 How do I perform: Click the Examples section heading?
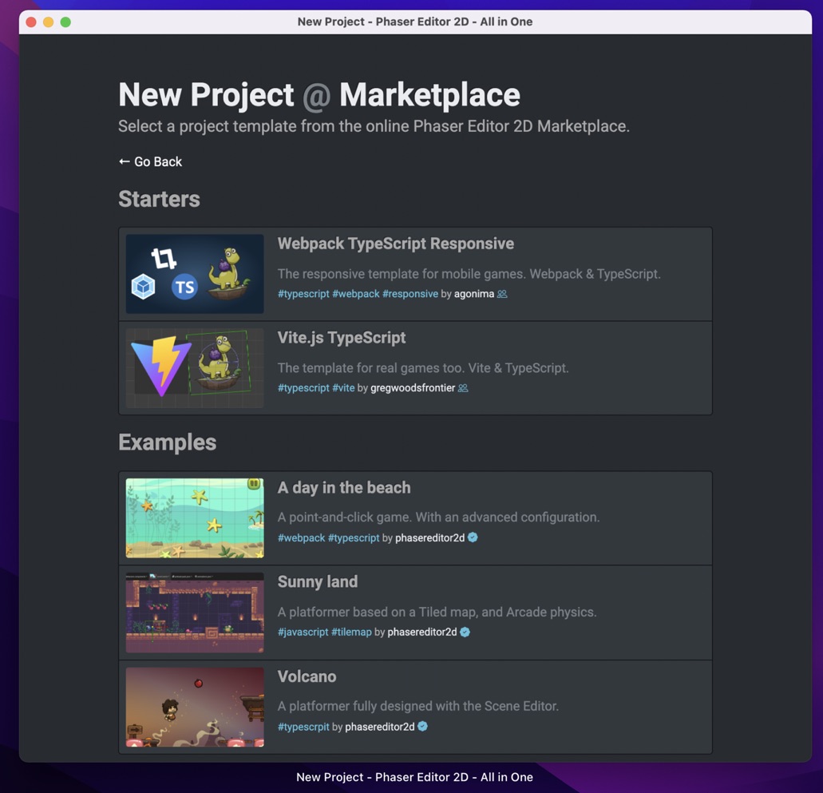(168, 442)
